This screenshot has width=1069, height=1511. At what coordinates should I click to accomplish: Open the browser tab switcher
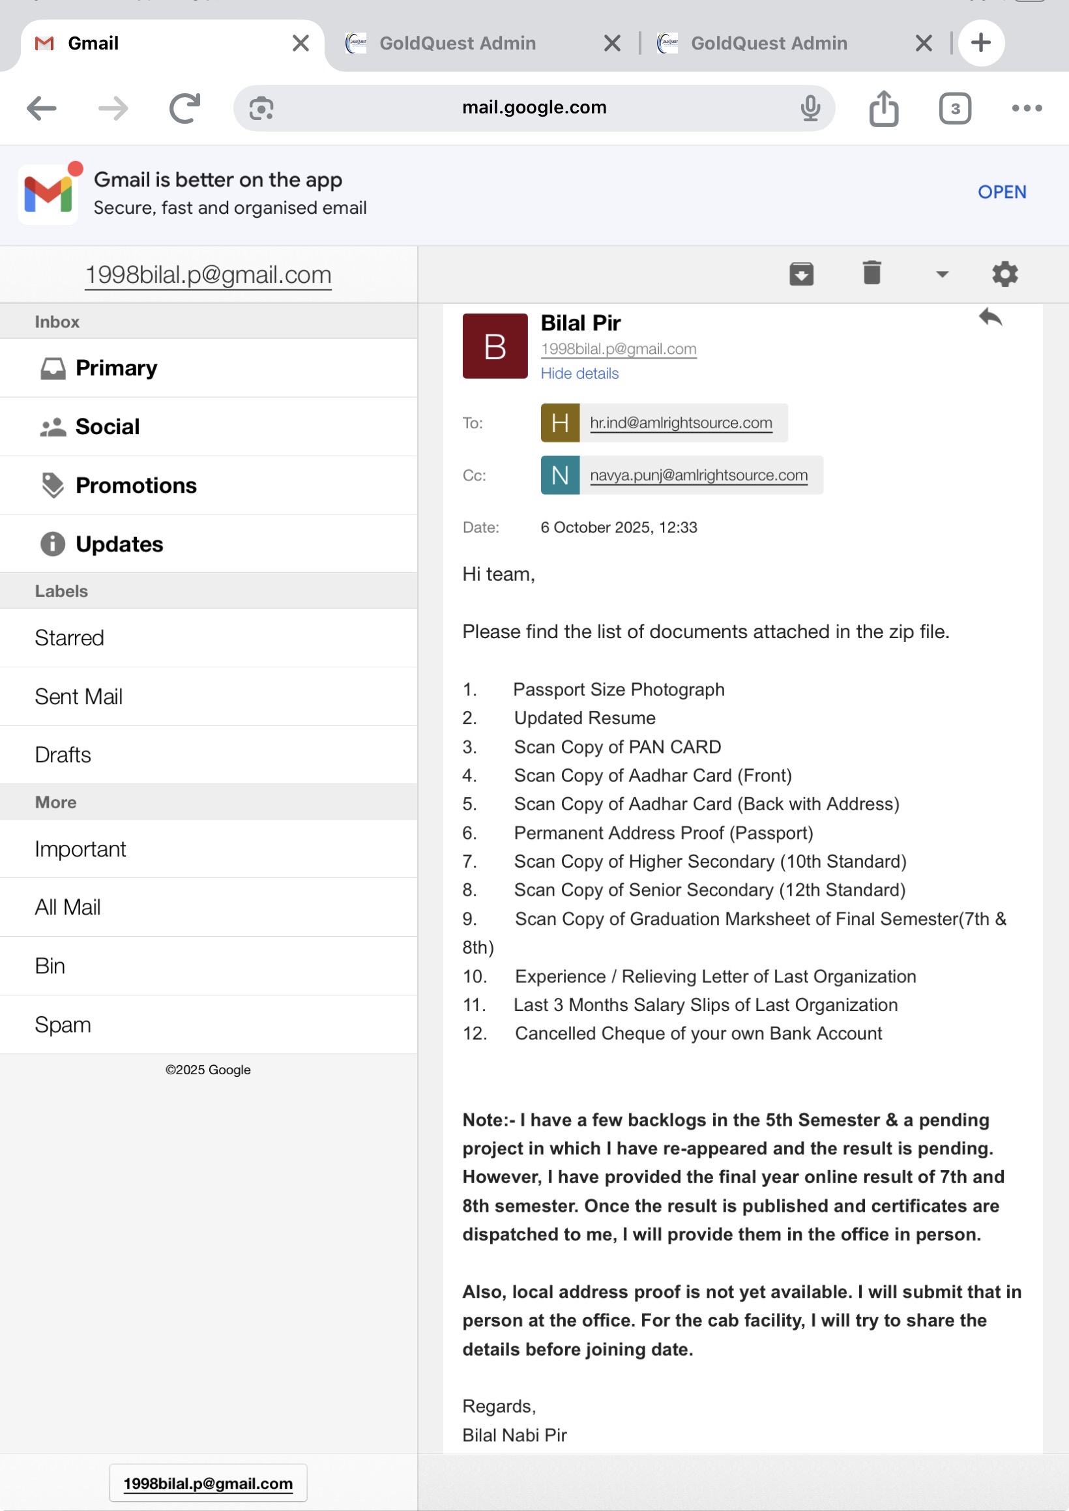954,108
